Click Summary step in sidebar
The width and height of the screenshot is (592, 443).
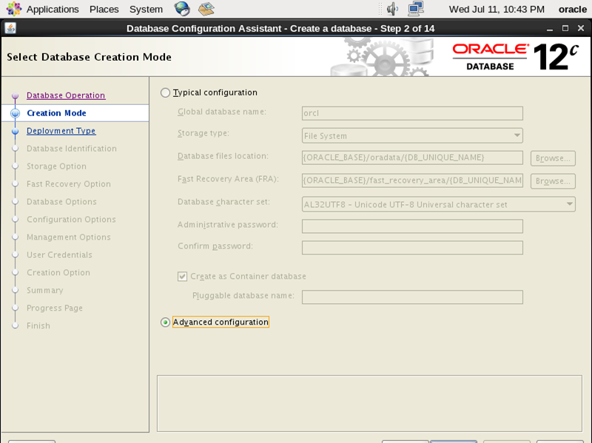pyautogui.click(x=44, y=290)
